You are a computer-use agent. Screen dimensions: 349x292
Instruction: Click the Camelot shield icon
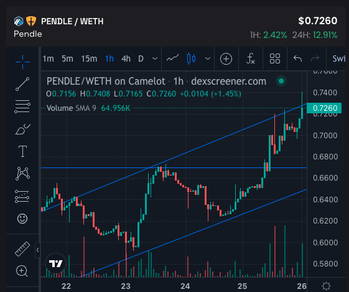31,21
